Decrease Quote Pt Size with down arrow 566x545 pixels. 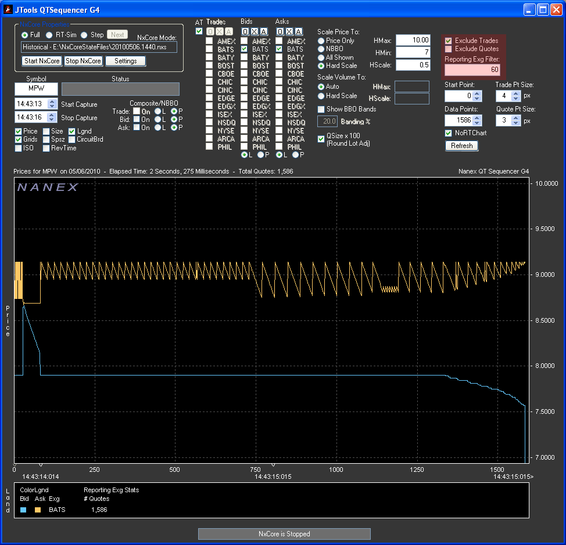(516, 123)
